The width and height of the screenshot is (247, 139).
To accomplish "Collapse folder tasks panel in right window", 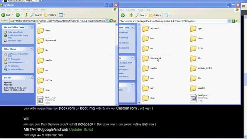I will click(x=133, y=27).
